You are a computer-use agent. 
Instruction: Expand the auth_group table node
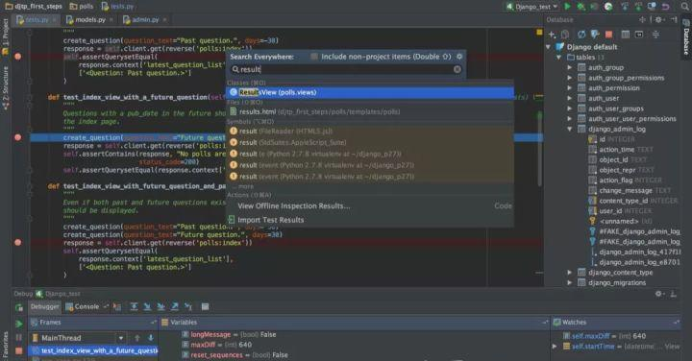(570, 67)
